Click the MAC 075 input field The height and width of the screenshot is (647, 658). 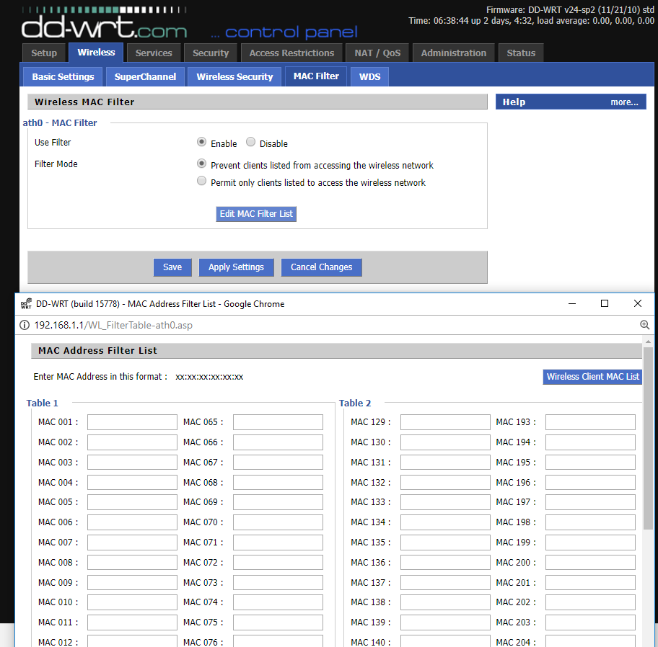pos(278,623)
